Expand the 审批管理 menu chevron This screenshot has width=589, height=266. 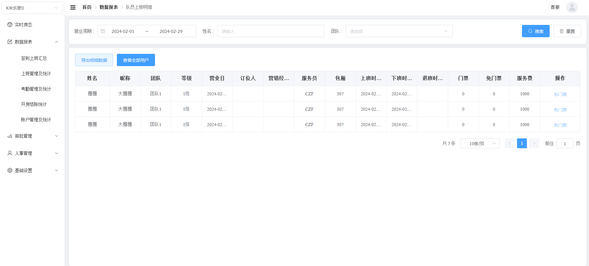(57, 136)
